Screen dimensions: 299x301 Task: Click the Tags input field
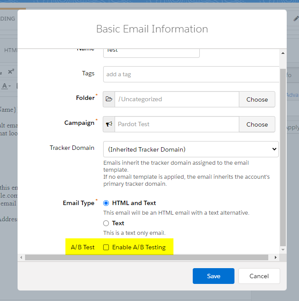coord(191,74)
